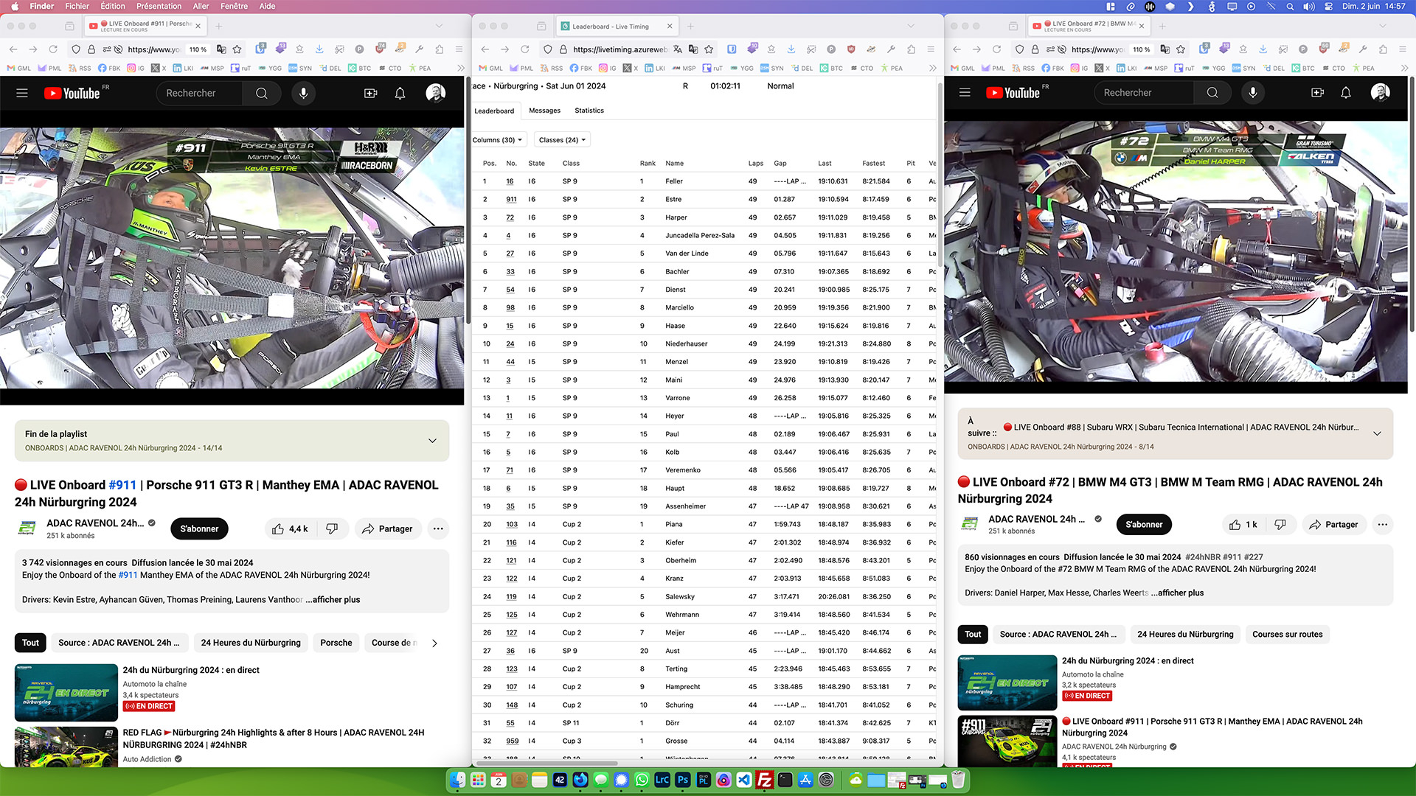The image size is (1416, 796).
Task: Open Create video button in left YouTube window
Action: point(370,94)
